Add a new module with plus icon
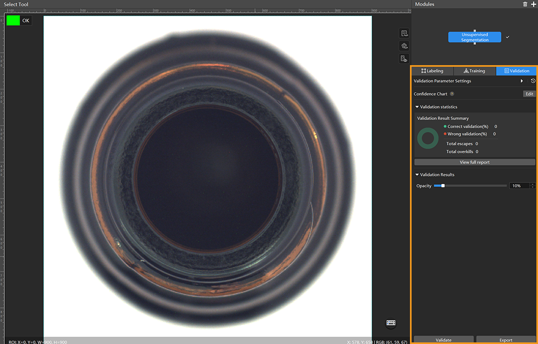The height and width of the screenshot is (344, 538). [533, 4]
